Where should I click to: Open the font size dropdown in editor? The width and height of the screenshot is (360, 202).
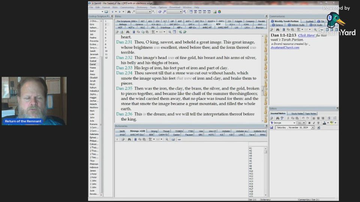304,123
